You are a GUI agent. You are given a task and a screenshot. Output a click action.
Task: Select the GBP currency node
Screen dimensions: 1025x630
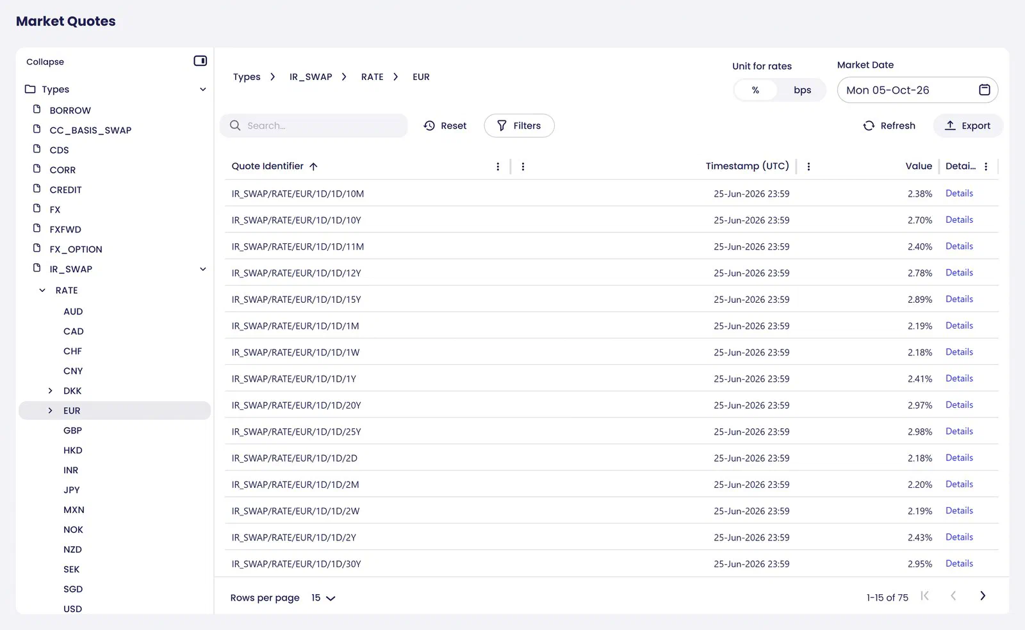(72, 430)
